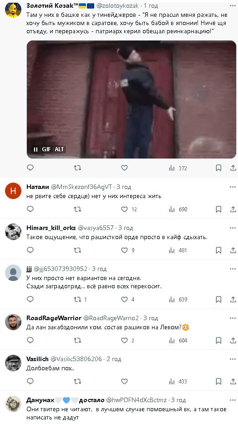View analytics showing 372 views

tap(178, 168)
